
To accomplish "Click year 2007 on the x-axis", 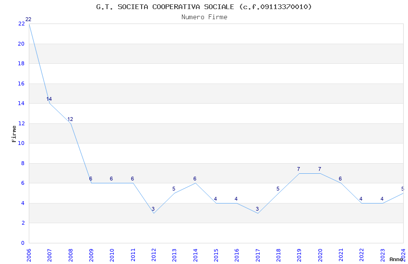I will click(49, 255).
